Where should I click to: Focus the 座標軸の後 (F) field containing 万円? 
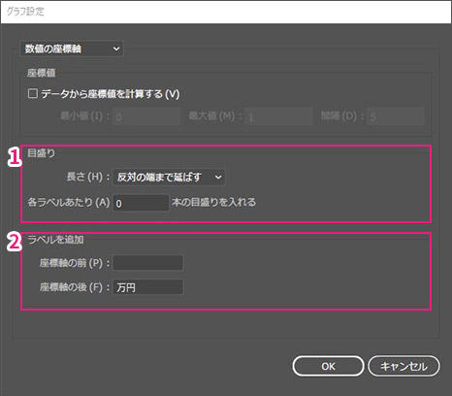147,287
